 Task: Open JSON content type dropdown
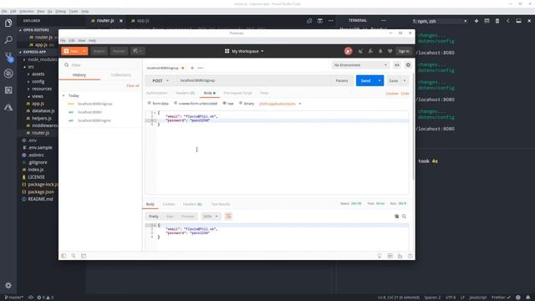(x=280, y=104)
